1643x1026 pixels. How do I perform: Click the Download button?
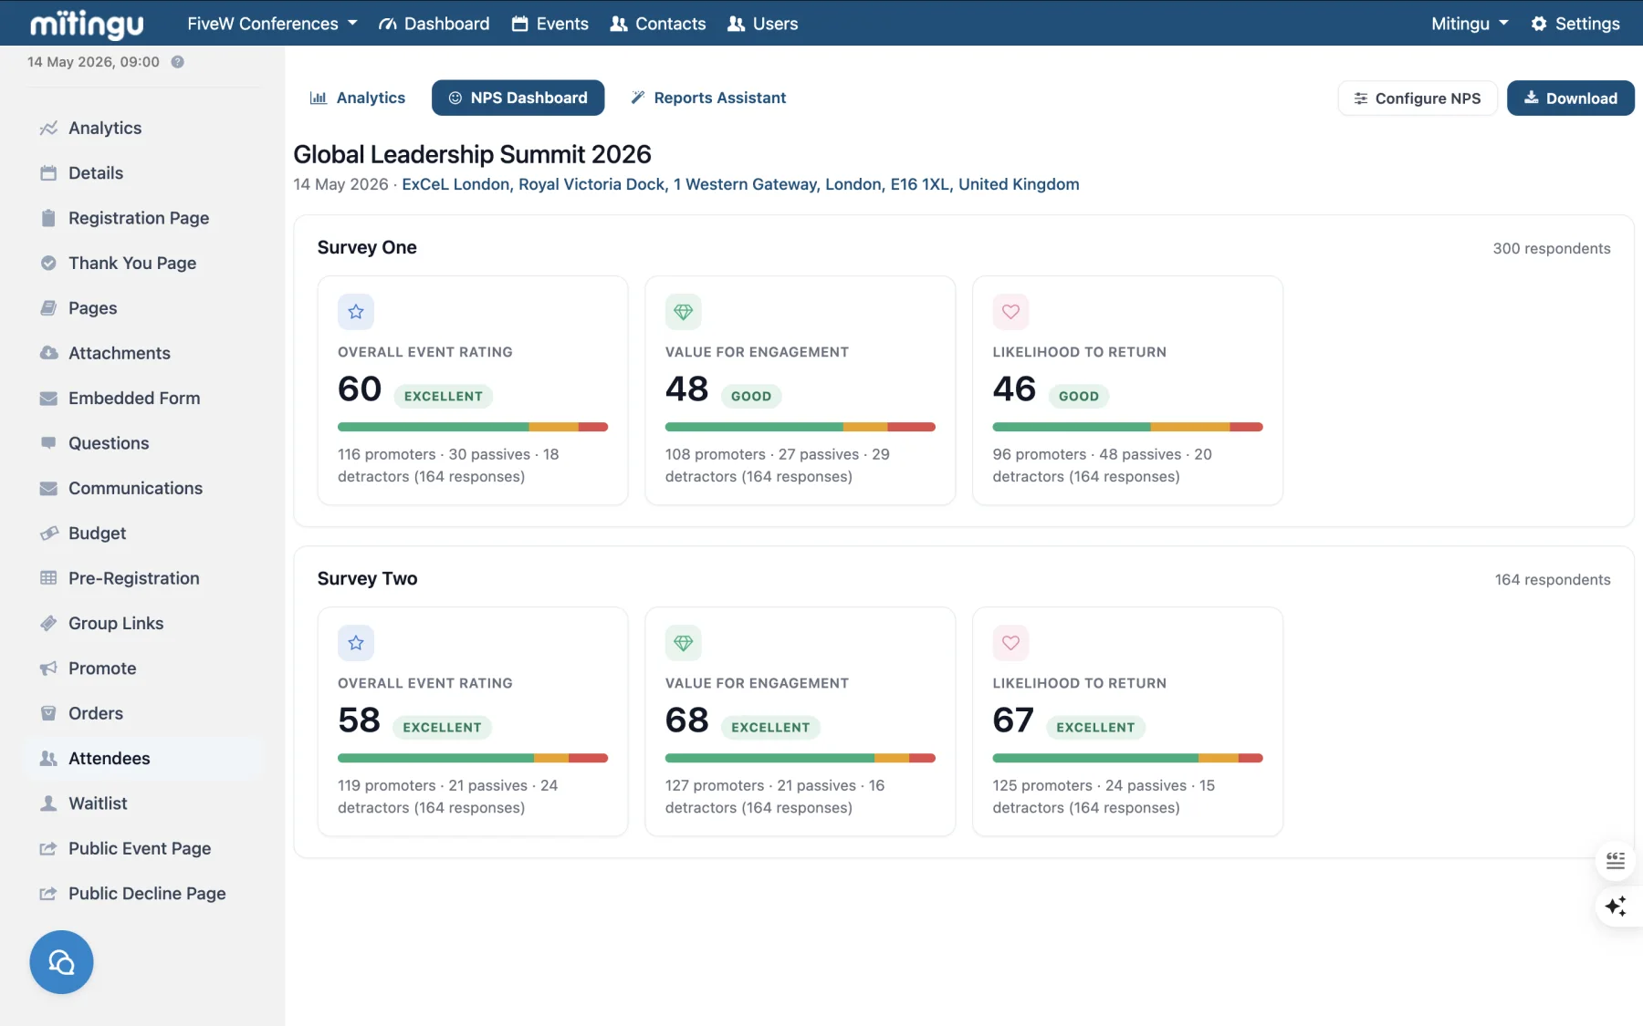[x=1570, y=98]
